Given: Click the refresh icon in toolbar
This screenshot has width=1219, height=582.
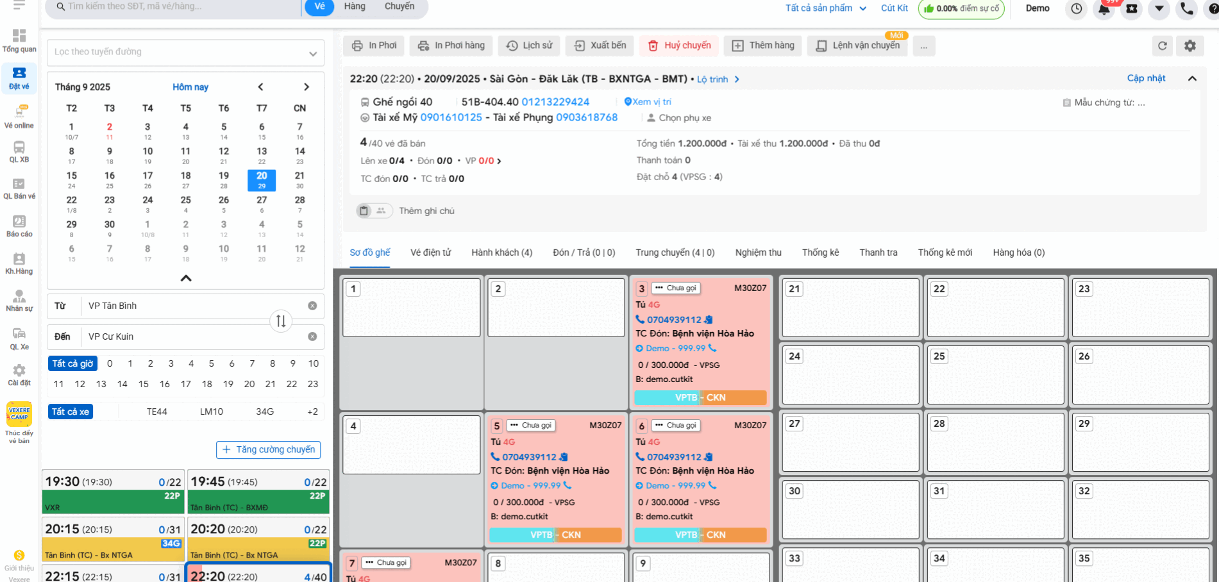Looking at the screenshot, I should click(x=1162, y=46).
